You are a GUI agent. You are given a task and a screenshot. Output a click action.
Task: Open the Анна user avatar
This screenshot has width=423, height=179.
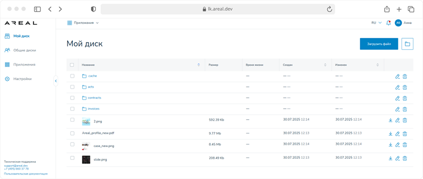[x=398, y=23]
